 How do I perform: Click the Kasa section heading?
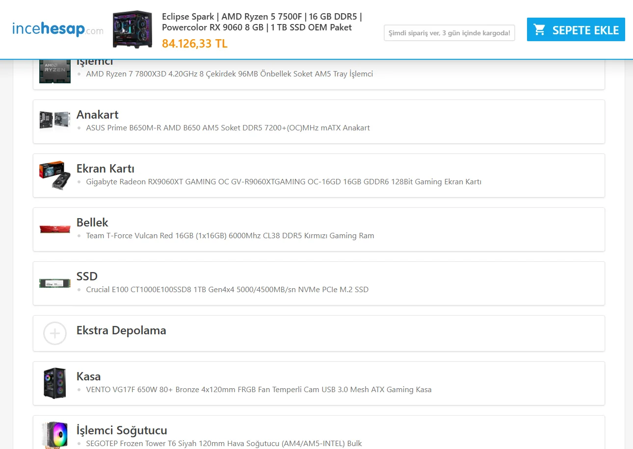(x=88, y=376)
